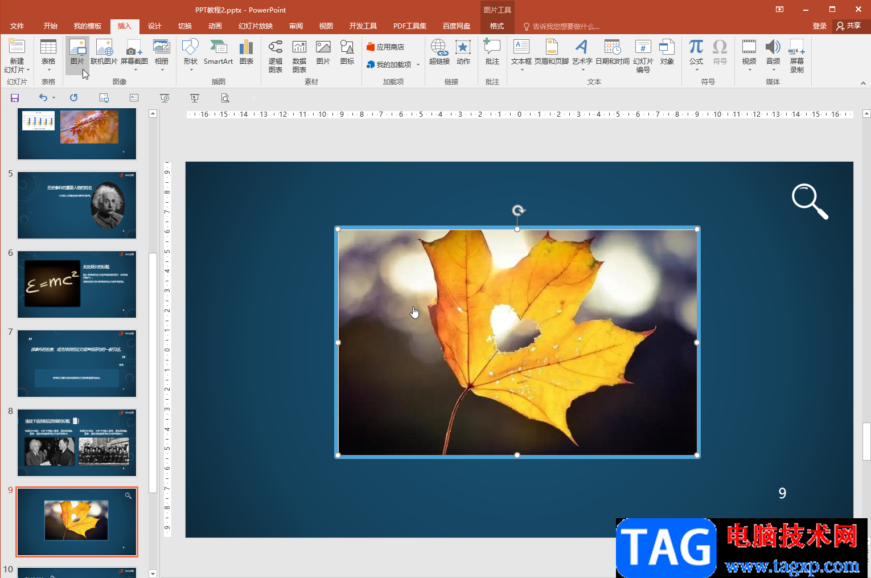Insert a SmartArt graphic
This screenshot has width=871, height=578.
[218, 52]
